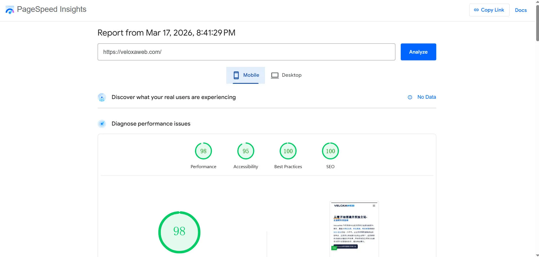
Task: Click the real users experience icon
Action: click(102, 97)
